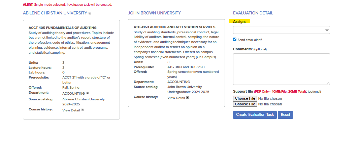This screenshot has width=358, height=147.
Task: Open the Assign dropdown
Action: click(281, 30)
